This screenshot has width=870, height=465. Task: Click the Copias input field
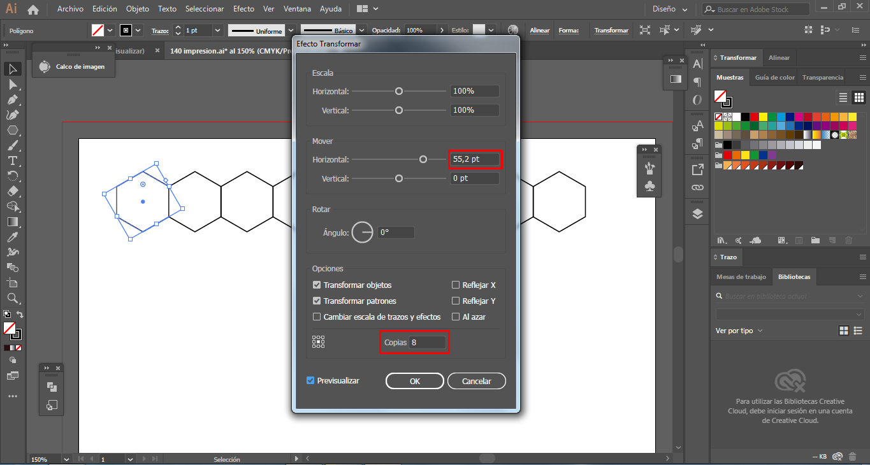point(427,342)
